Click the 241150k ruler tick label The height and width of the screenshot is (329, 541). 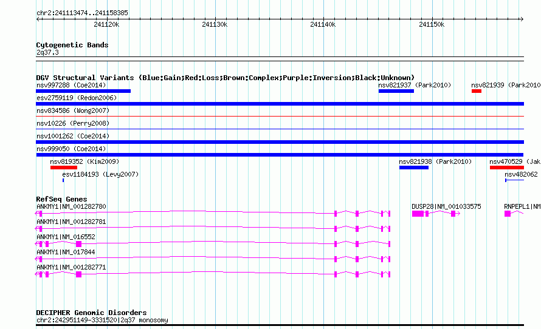tap(432, 24)
